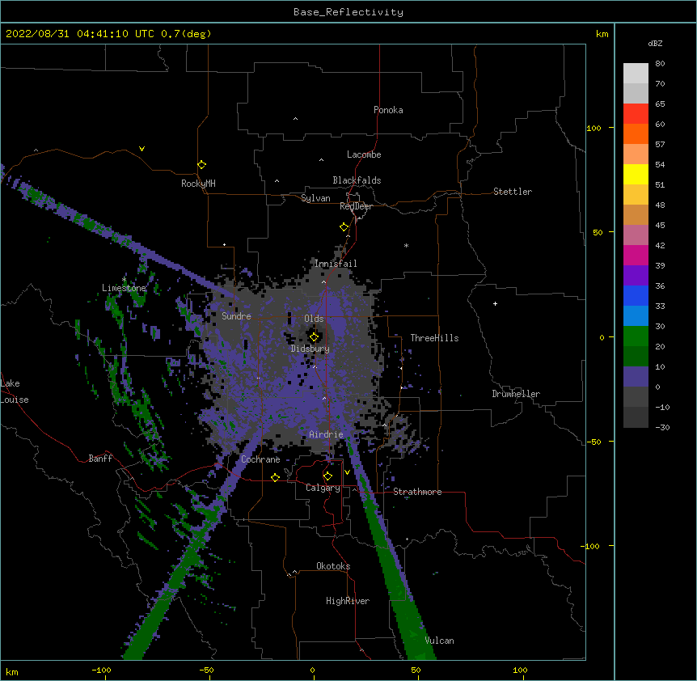
Task: Click the Olds town label
Action: click(x=314, y=319)
